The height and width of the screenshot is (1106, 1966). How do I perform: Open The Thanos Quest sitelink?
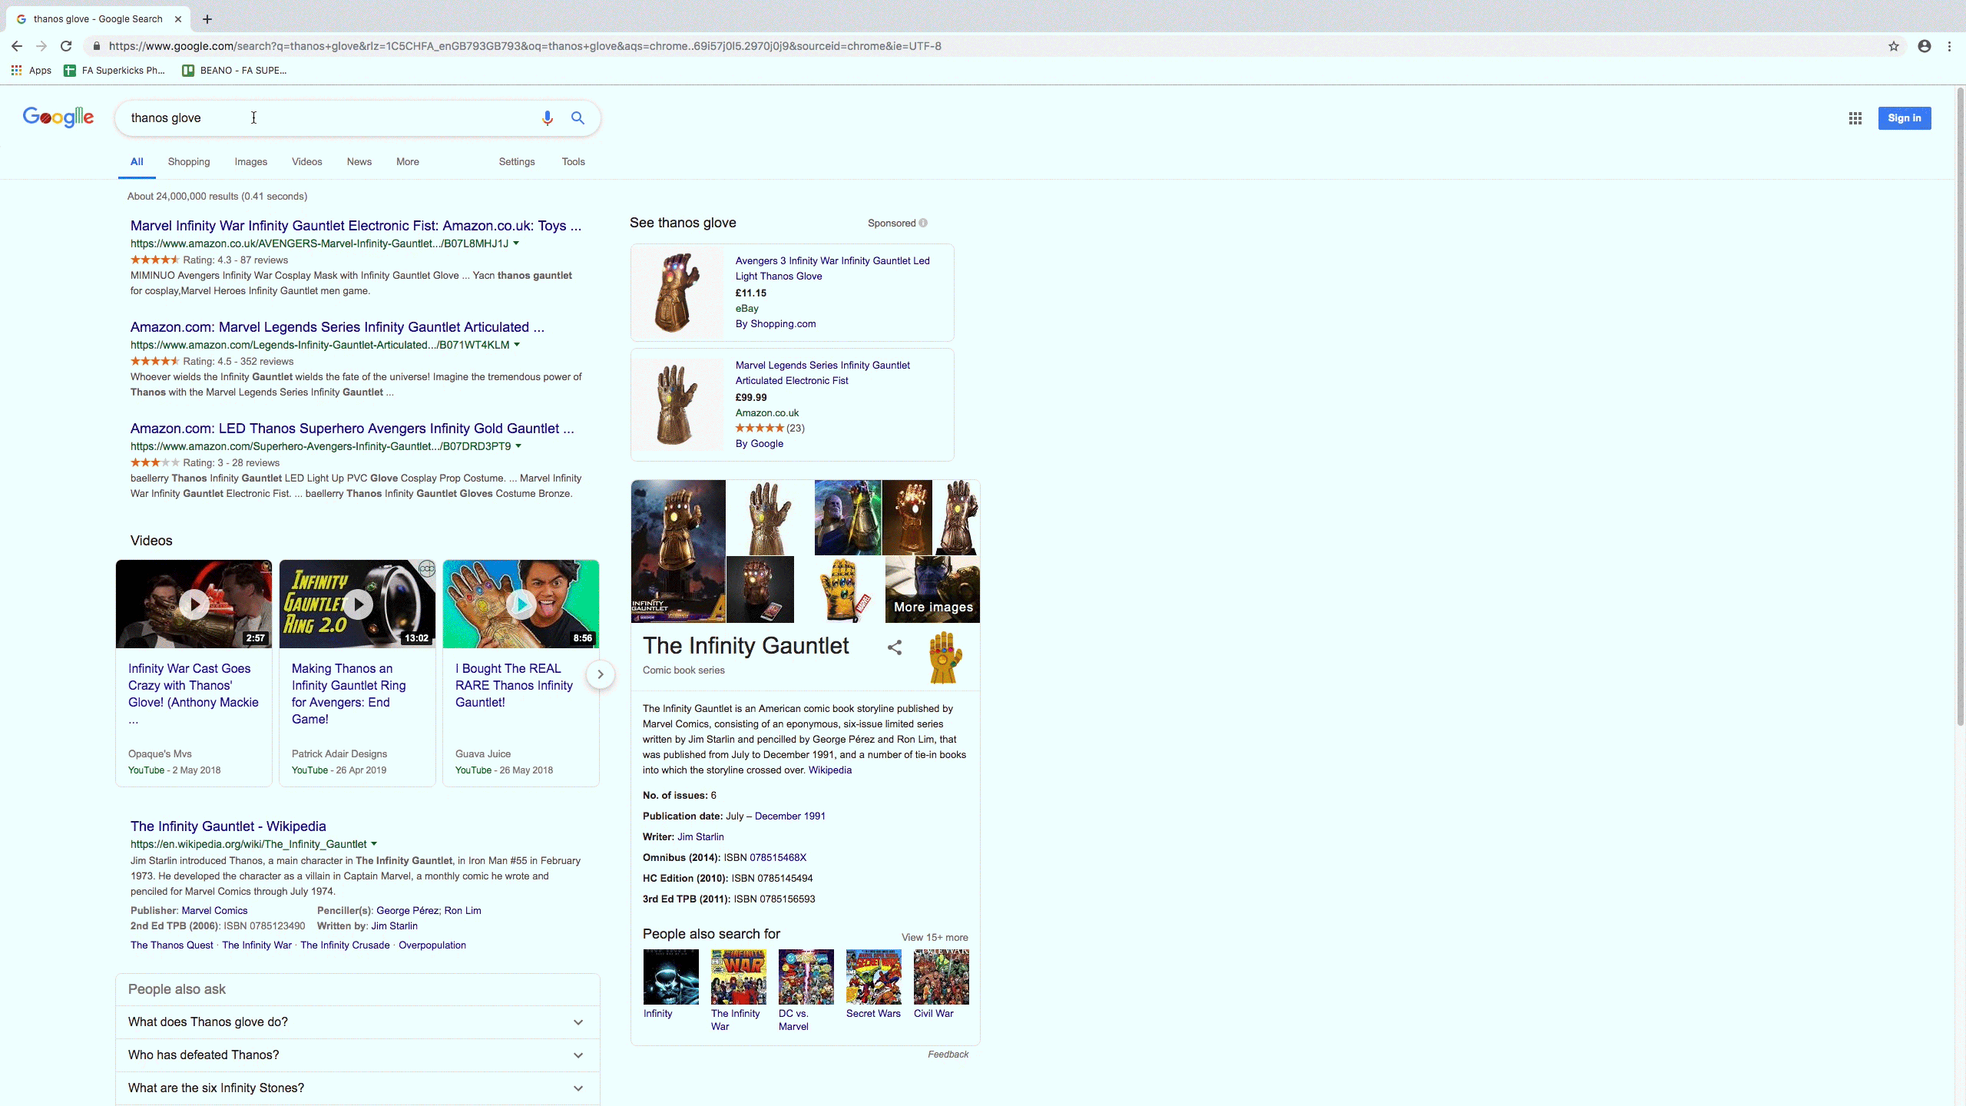171,945
